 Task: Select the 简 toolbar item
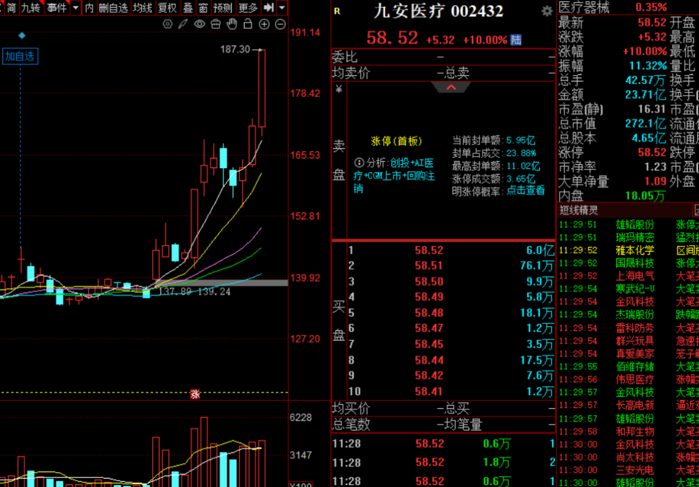[x=11, y=8]
